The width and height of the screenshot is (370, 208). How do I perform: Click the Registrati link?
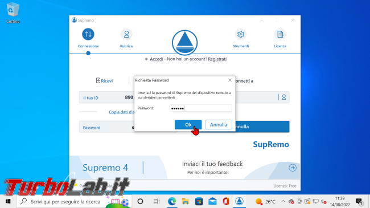[x=217, y=59]
